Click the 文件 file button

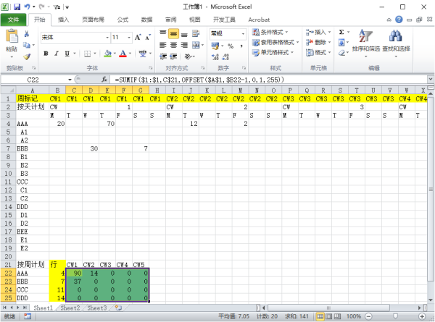14,20
